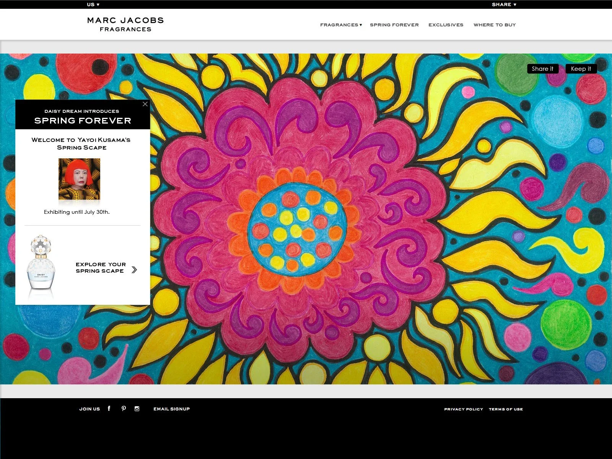Open the Facebook icon in the footer
The image size is (612, 459).
point(109,409)
